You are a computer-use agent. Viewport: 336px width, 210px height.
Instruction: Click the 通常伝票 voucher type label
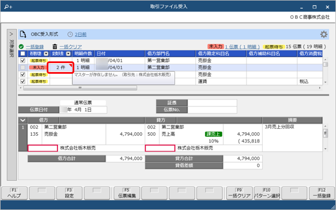coord(83,102)
